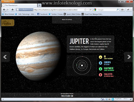
Task: Reload the page with the refresh icon
Action: 90,10
